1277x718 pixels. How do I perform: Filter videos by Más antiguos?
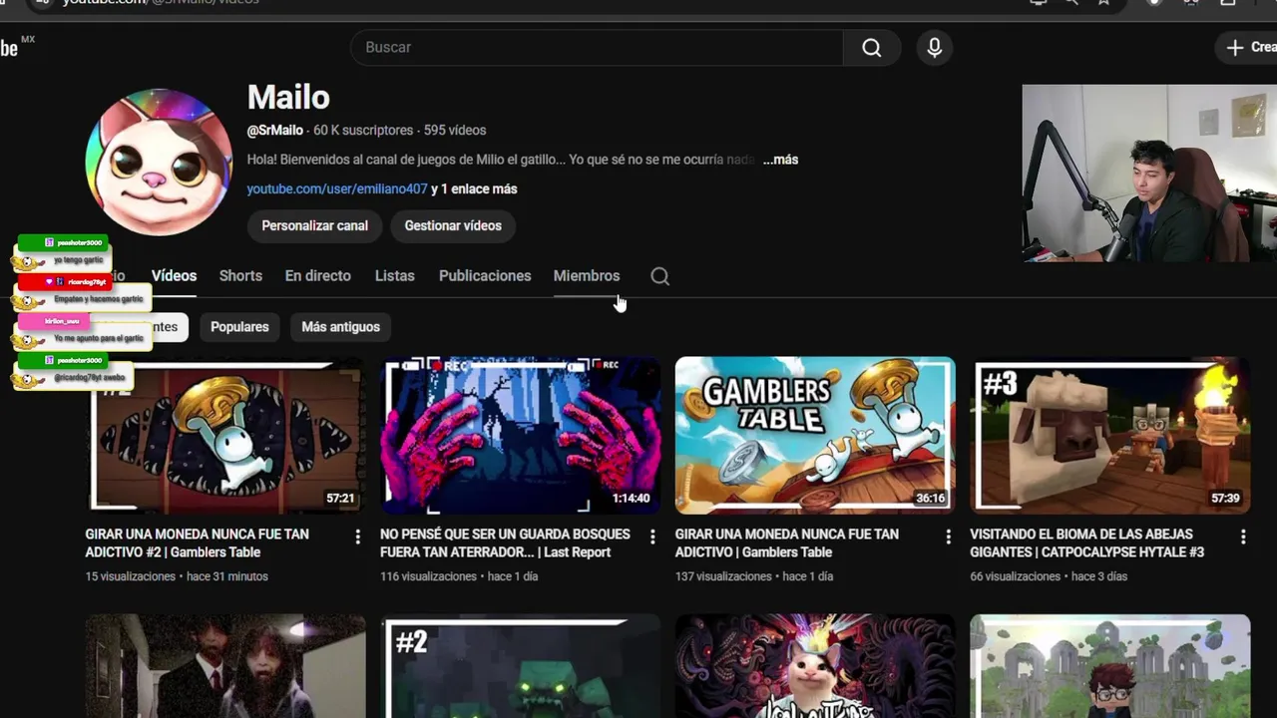[340, 327]
